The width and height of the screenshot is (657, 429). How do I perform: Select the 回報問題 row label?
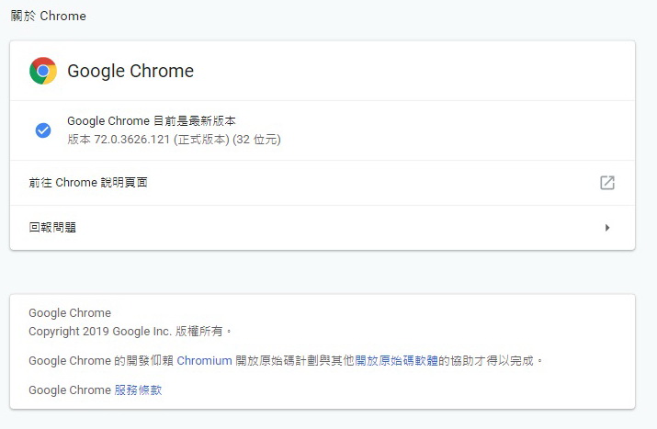coord(52,228)
